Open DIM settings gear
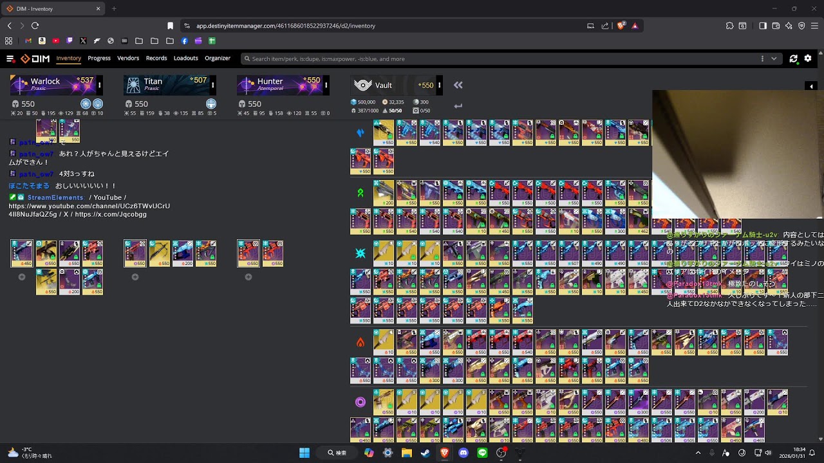The width and height of the screenshot is (824, 463). coord(808,59)
